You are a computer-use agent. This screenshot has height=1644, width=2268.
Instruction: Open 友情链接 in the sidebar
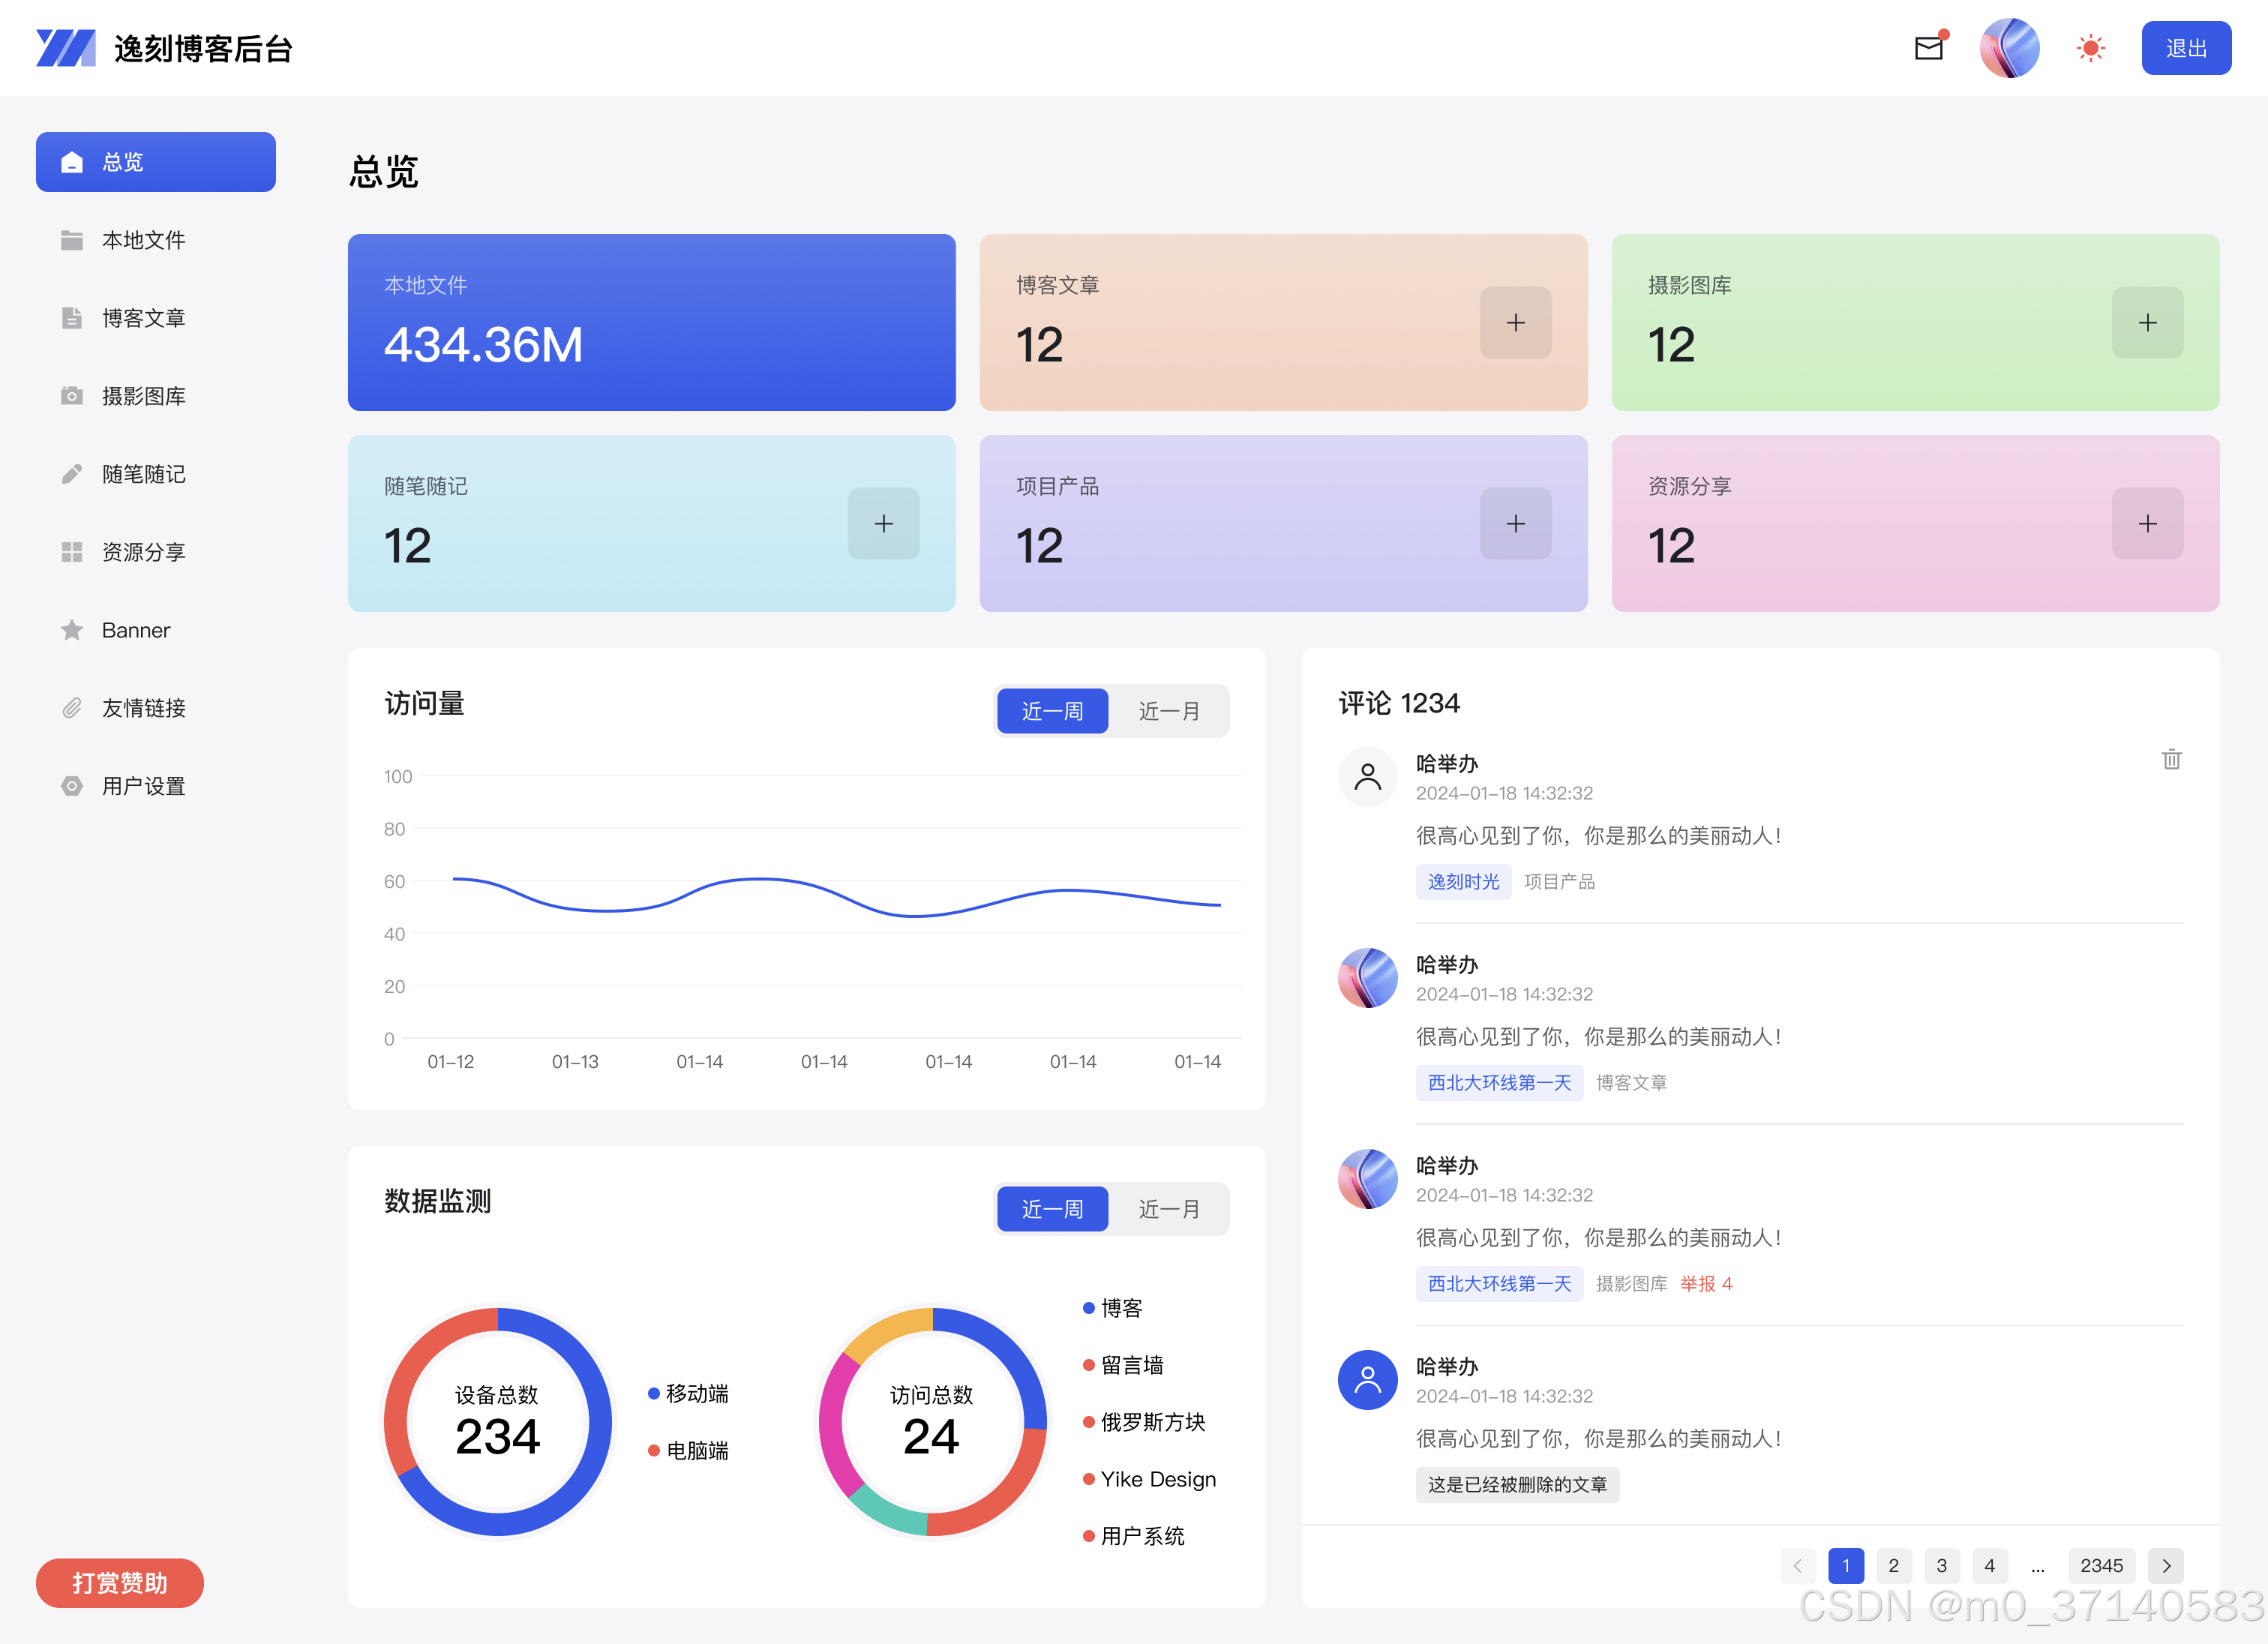pyautogui.click(x=143, y=708)
